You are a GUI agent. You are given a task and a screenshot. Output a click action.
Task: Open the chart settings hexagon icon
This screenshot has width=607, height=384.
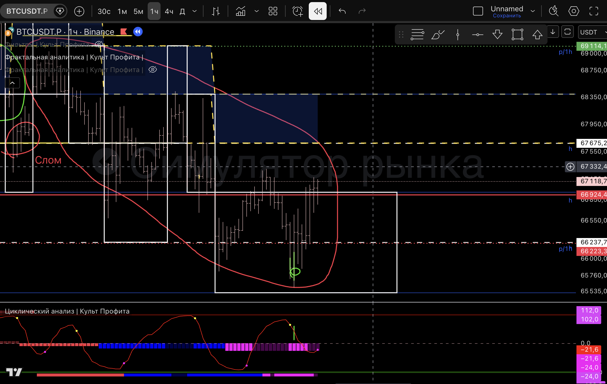[574, 11]
